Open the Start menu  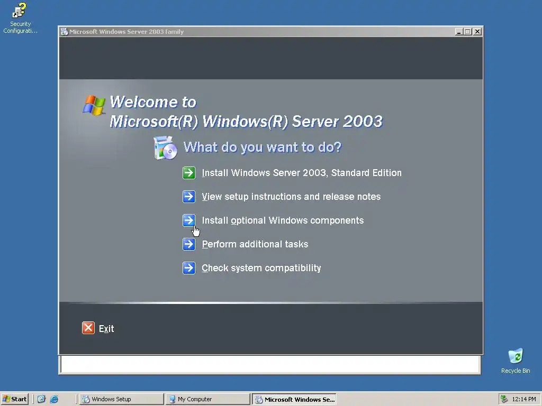pos(14,399)
